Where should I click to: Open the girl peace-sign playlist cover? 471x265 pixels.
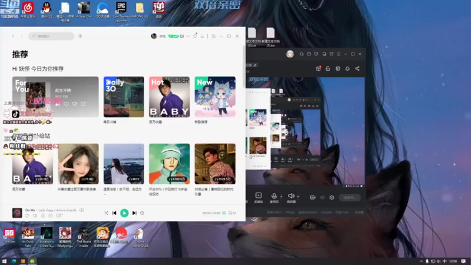coord(78,164)
